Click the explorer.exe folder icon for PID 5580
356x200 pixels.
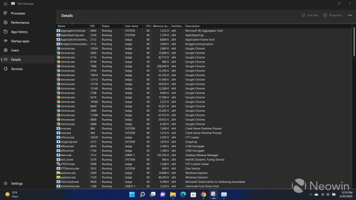[x=59, y=173]
